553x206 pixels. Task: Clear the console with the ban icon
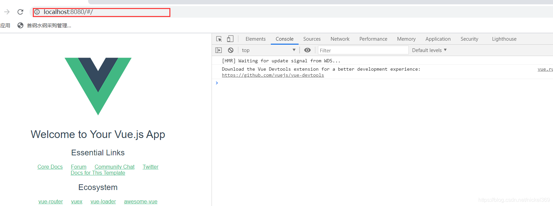click(x=231, y=50)
